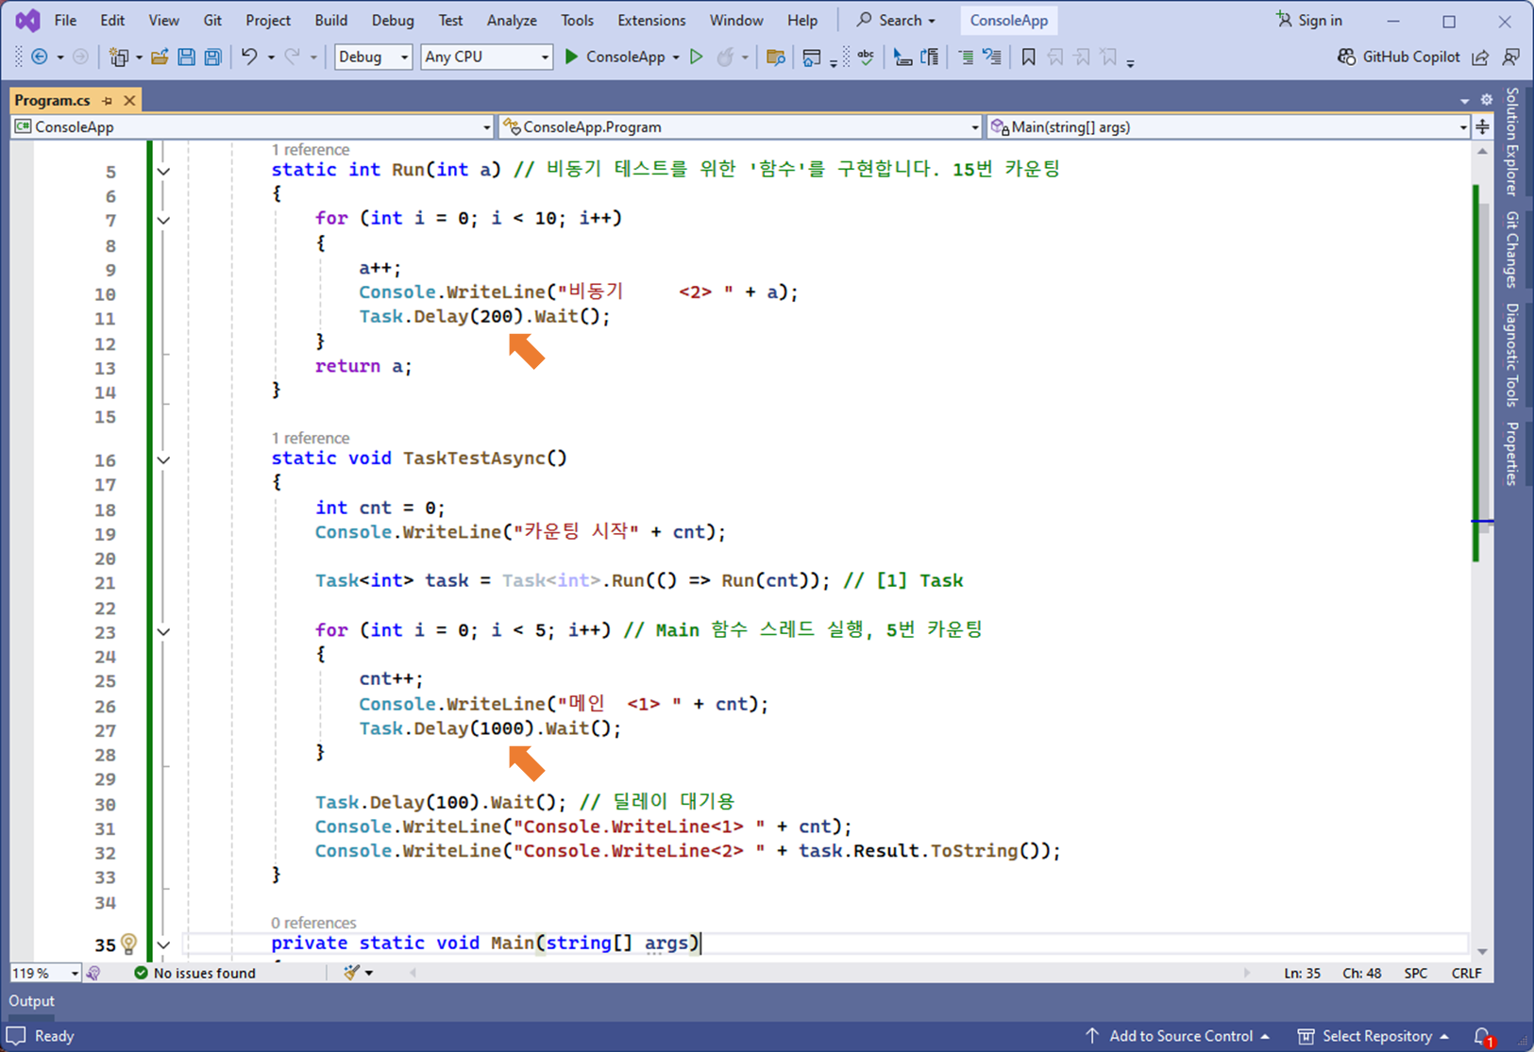Viewport: 1534px width, 1052px height.
Task: Click the cursor selection toolbar icon
Action: [x=902, y=58]
